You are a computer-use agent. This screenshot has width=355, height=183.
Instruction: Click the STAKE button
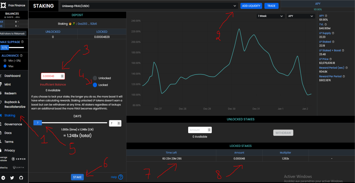[x=77, y=177]
